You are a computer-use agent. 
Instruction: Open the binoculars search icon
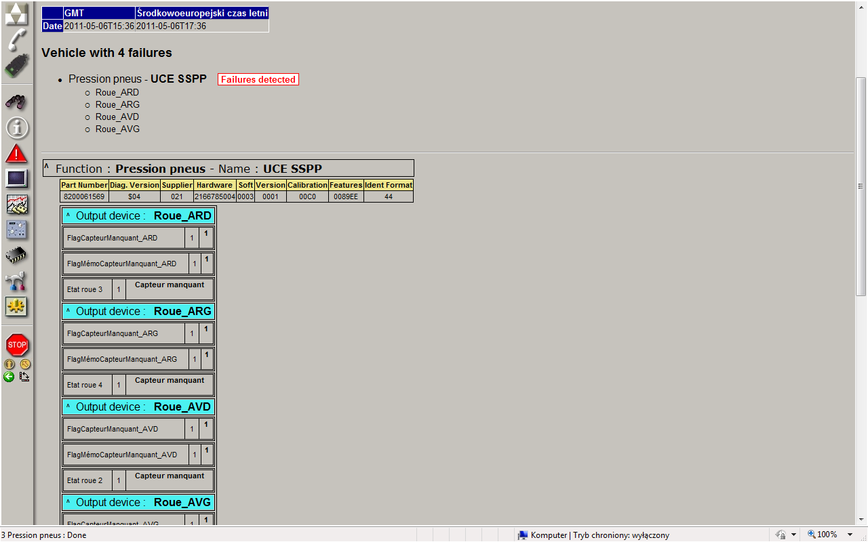click(x=16, y=102)
